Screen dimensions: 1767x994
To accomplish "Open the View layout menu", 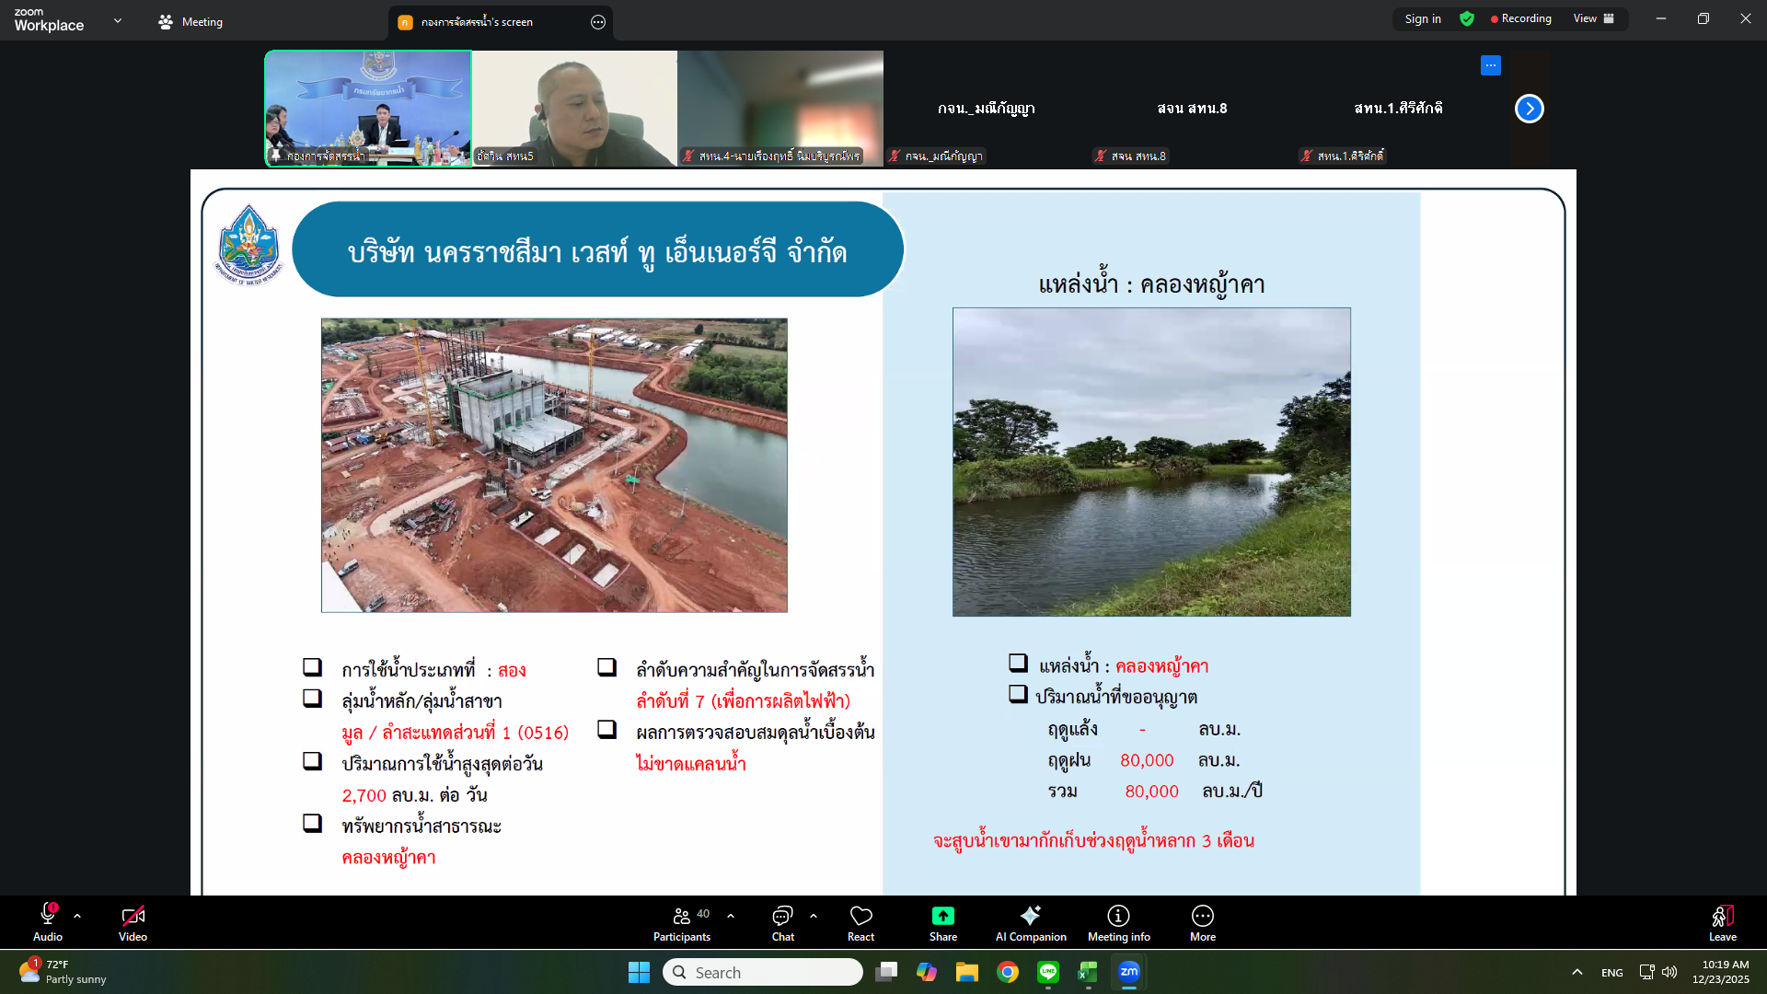I will tap(1593, 18).
